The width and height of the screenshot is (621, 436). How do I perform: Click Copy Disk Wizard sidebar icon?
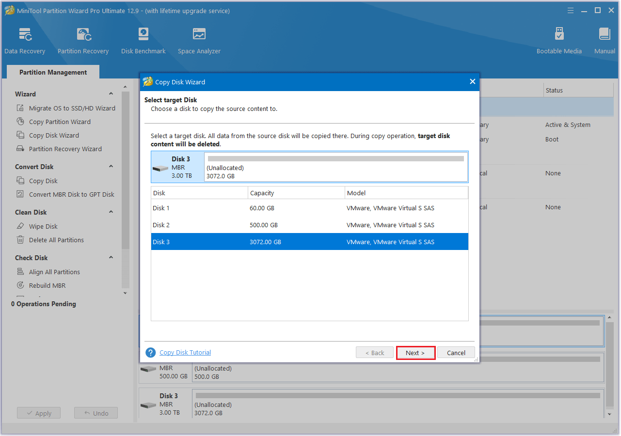click(x=20, y=135)
